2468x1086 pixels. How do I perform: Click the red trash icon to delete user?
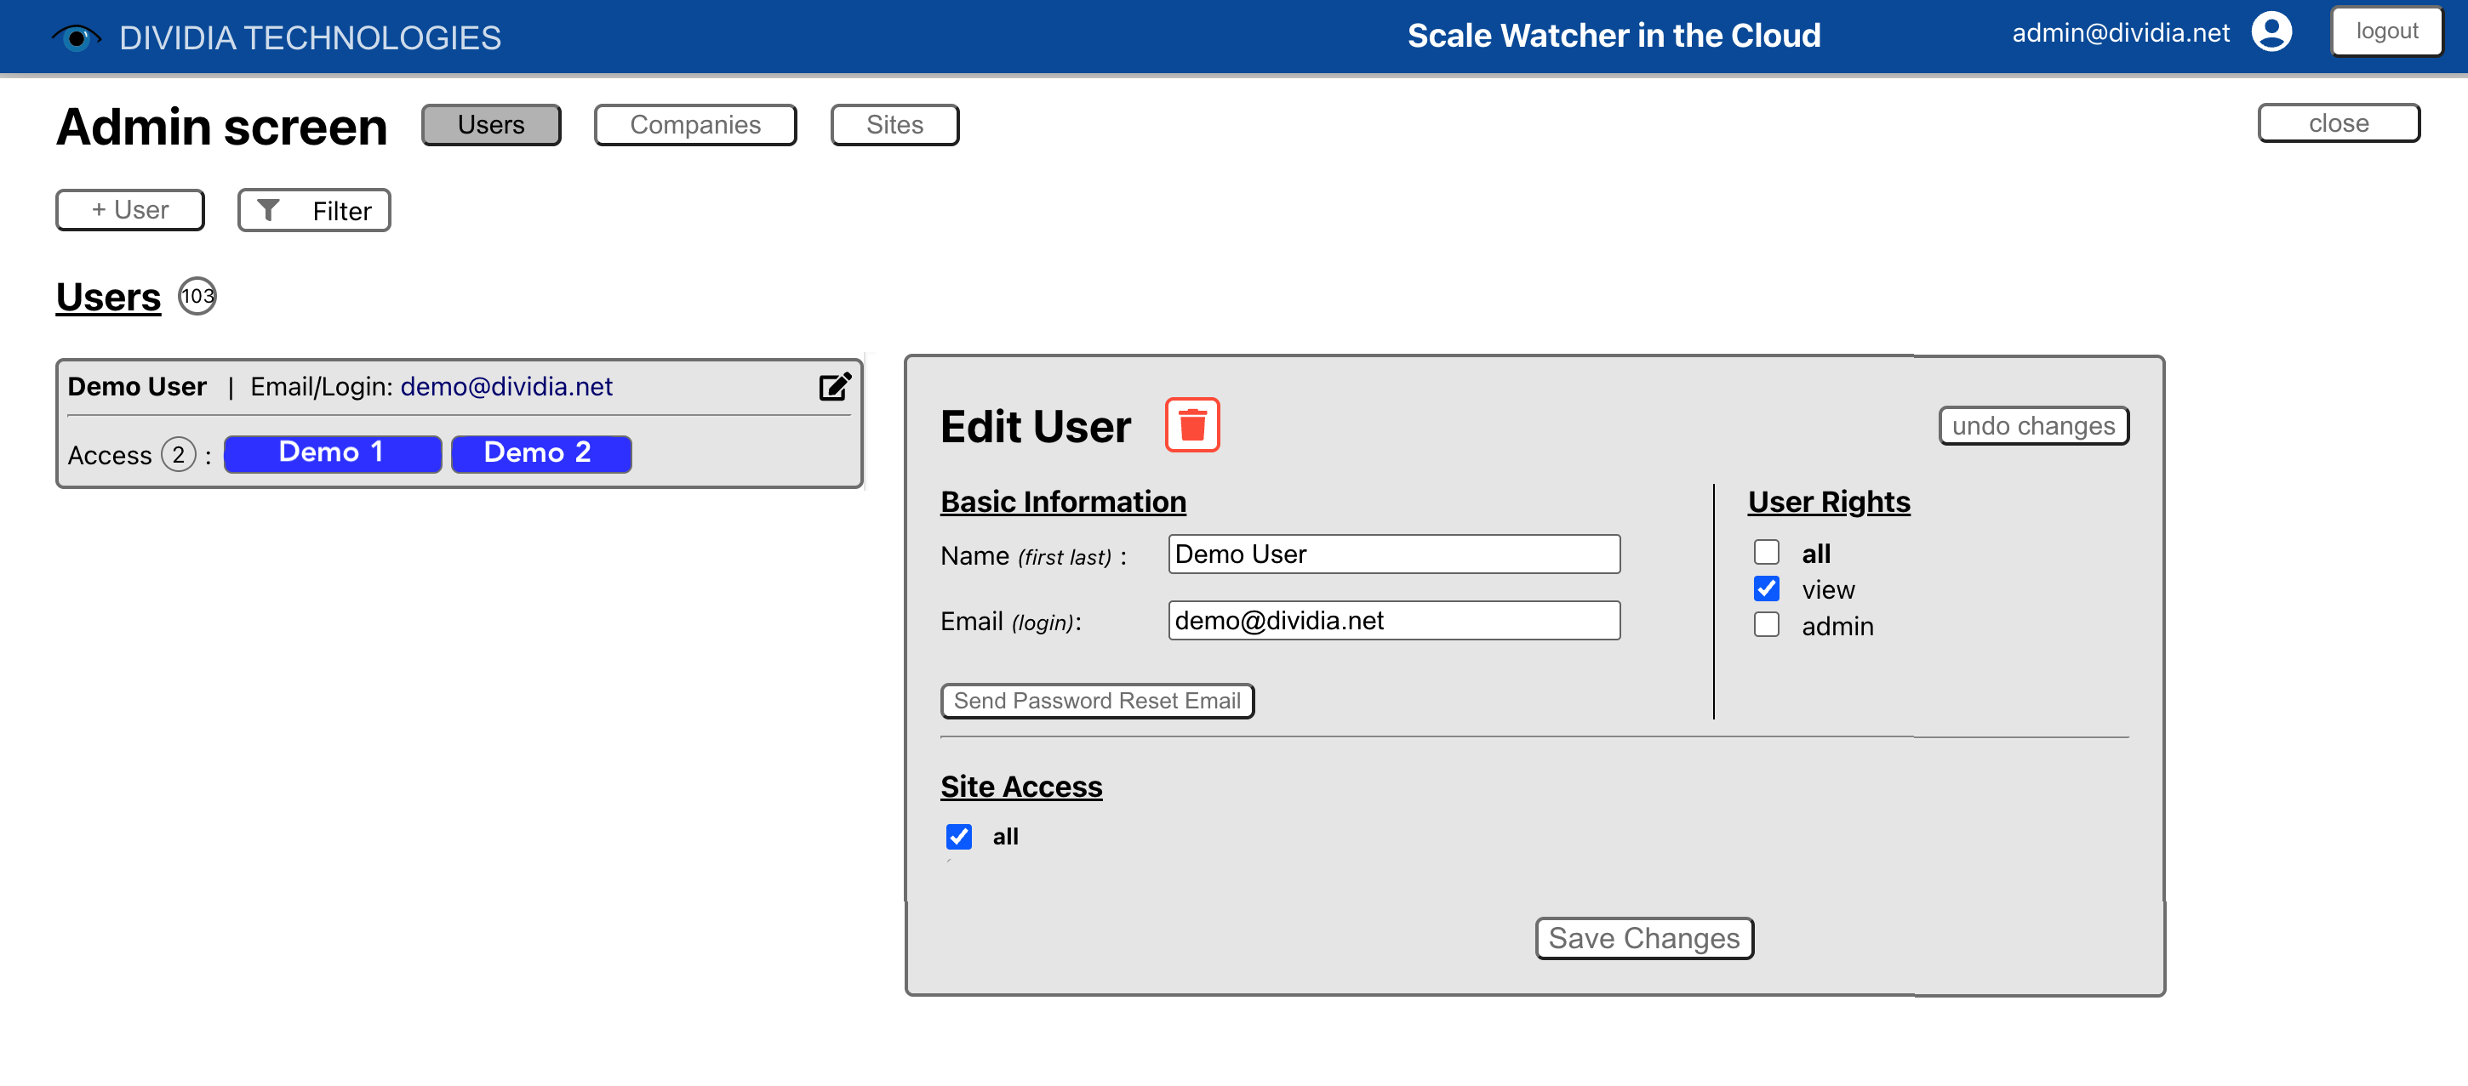point(1193,427)
